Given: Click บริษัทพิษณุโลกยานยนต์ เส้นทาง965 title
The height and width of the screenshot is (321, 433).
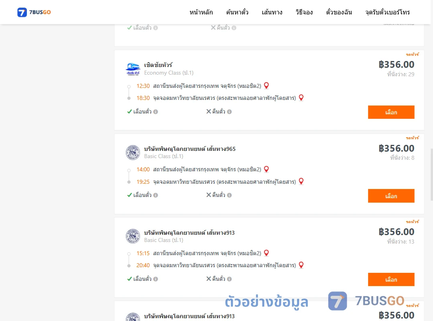Looking at the screenshot, I should [190, 149].
